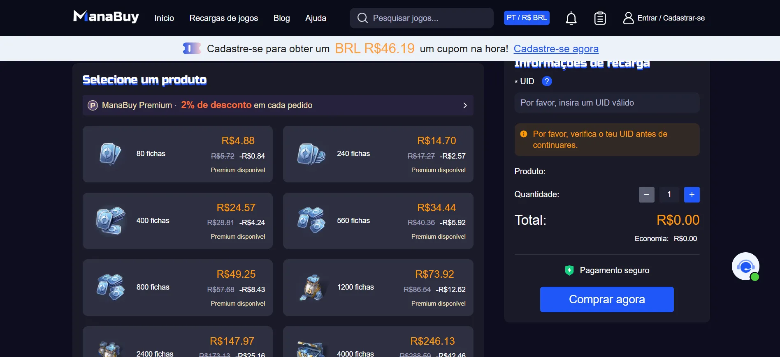
Task: Select the 2400 fichas product
Action: [x=178, y=342]
